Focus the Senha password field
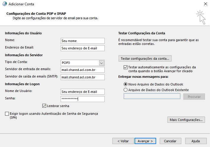Viewport: 210px width, 147px height. coord(83,99)
